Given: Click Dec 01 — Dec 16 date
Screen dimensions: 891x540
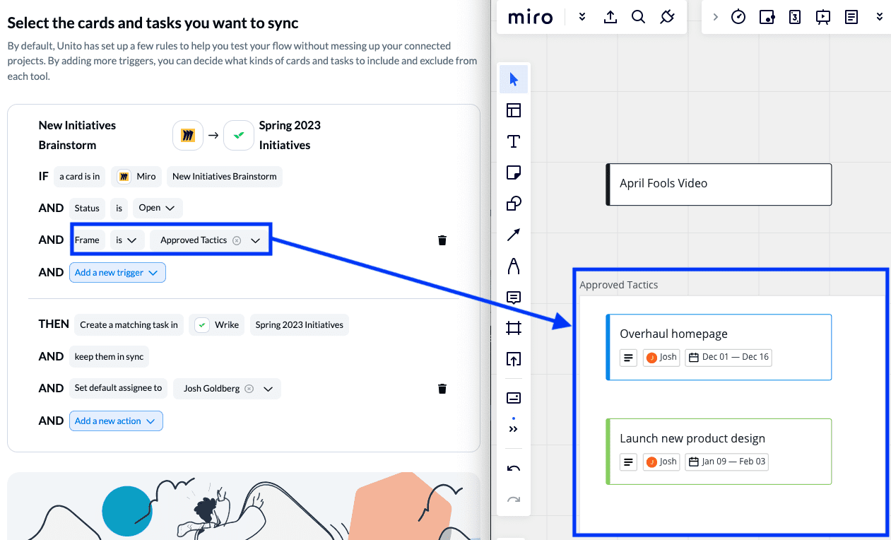Looking at the screenshot, I should 728,358.
